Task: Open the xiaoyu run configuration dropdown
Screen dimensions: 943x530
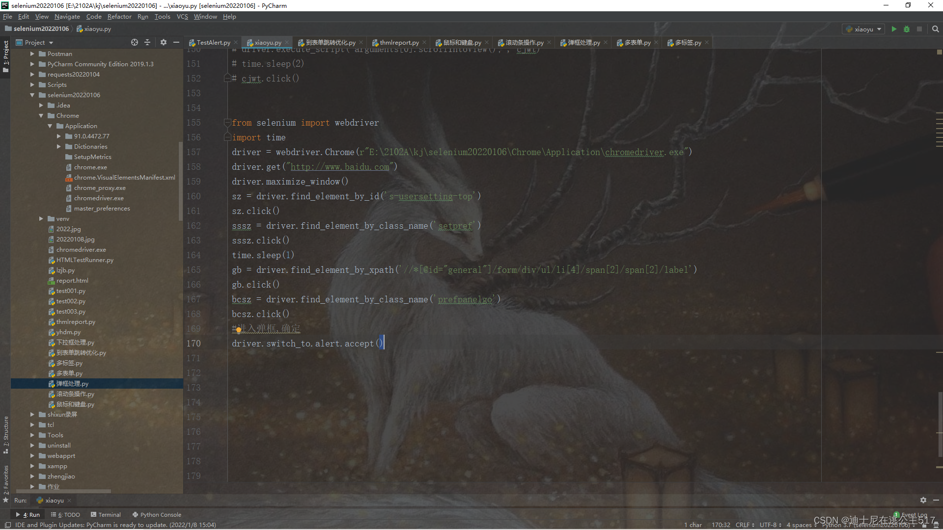Action: click(x=863, y=29)
